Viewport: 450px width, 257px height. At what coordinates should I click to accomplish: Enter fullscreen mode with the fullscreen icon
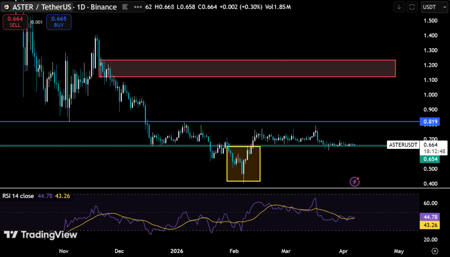pos(412,7)
